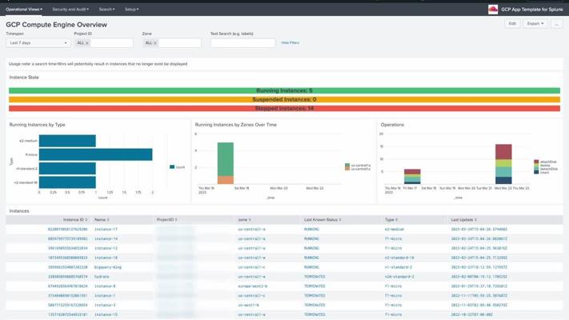Sort table by Type column
This screenshot has height=320, width=569.
(x=391, y=219)
